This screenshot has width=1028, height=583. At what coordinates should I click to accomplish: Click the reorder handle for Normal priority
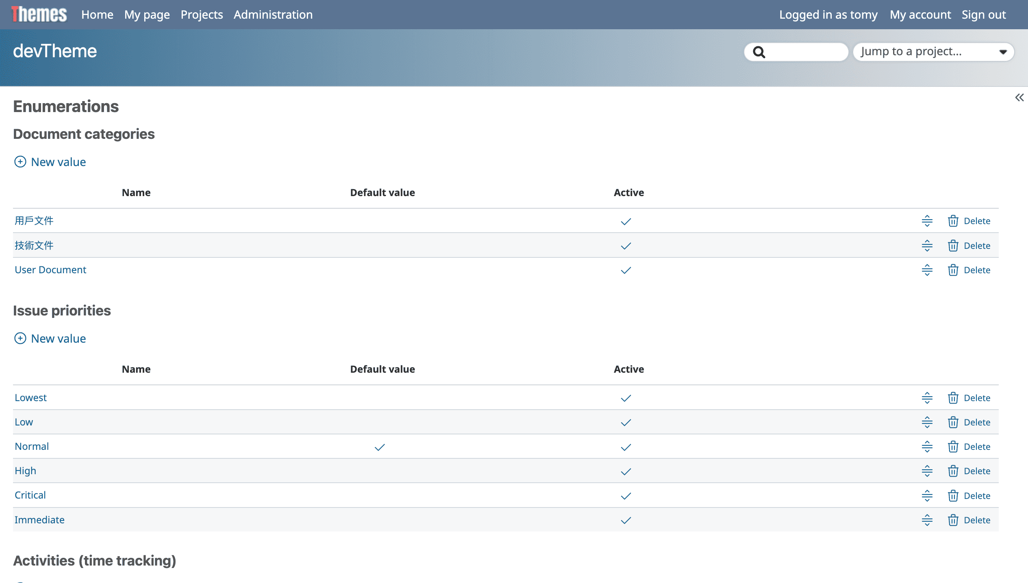(927, 447)
